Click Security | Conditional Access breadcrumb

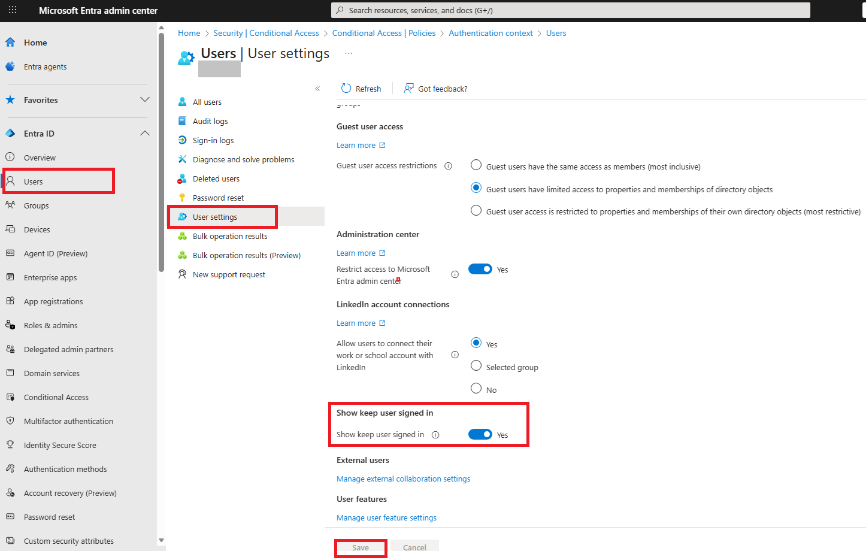266,33
